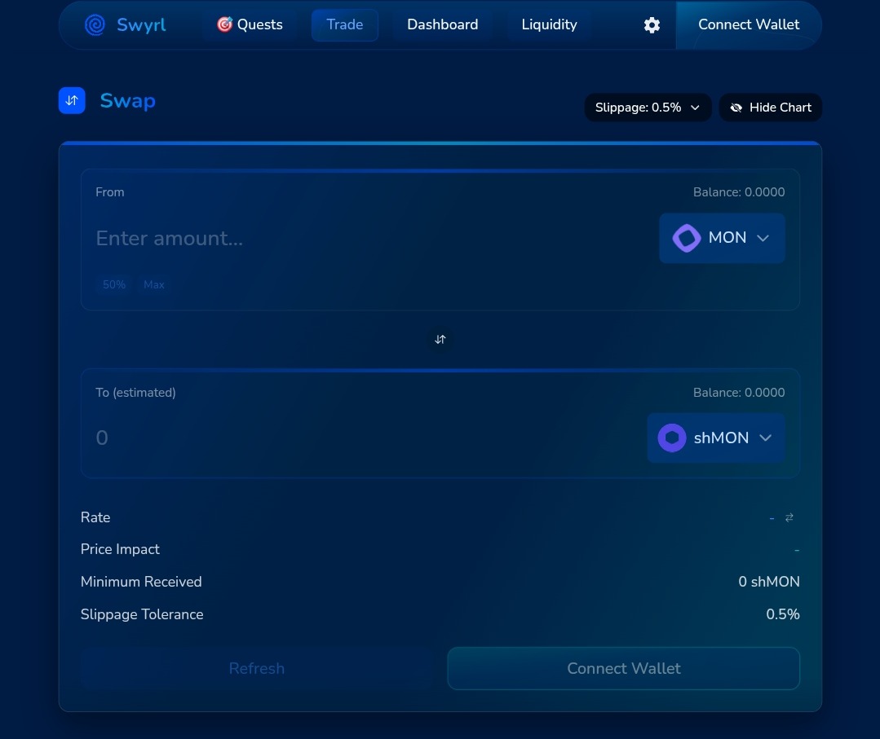Open the Liquidity tab
Viewport: 880px width, 739px height.
(x=549, y=24)
